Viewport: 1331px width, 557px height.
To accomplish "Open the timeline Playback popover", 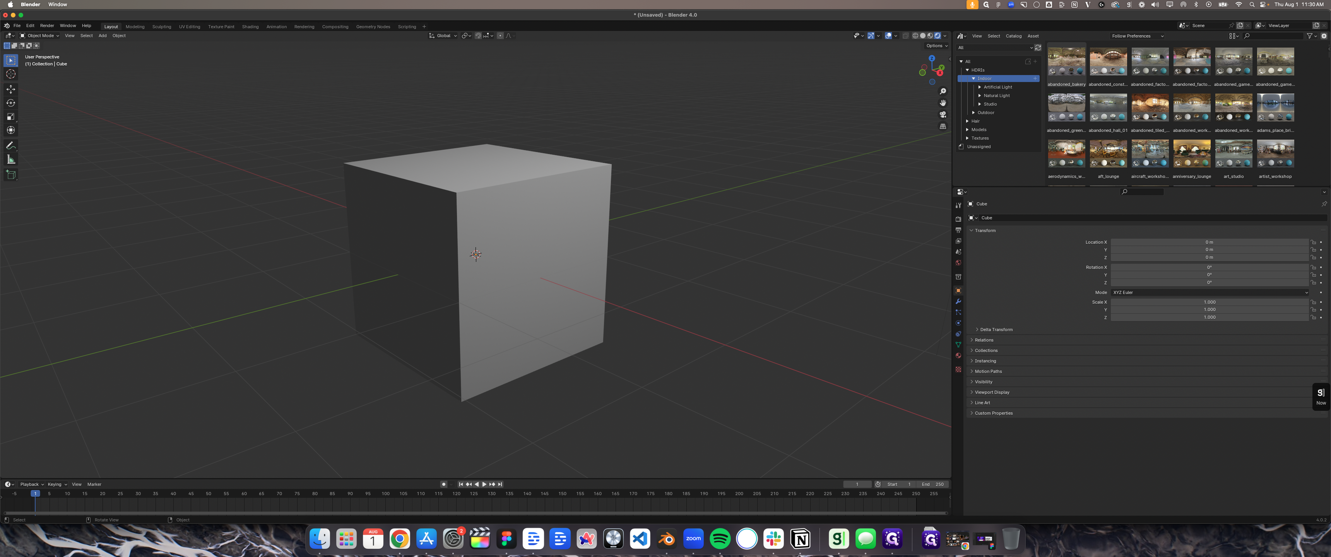I will click(x=31, y=484).
